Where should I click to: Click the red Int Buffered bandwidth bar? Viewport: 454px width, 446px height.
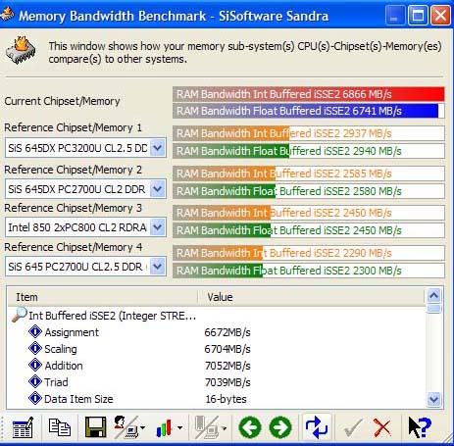point(309,94)
